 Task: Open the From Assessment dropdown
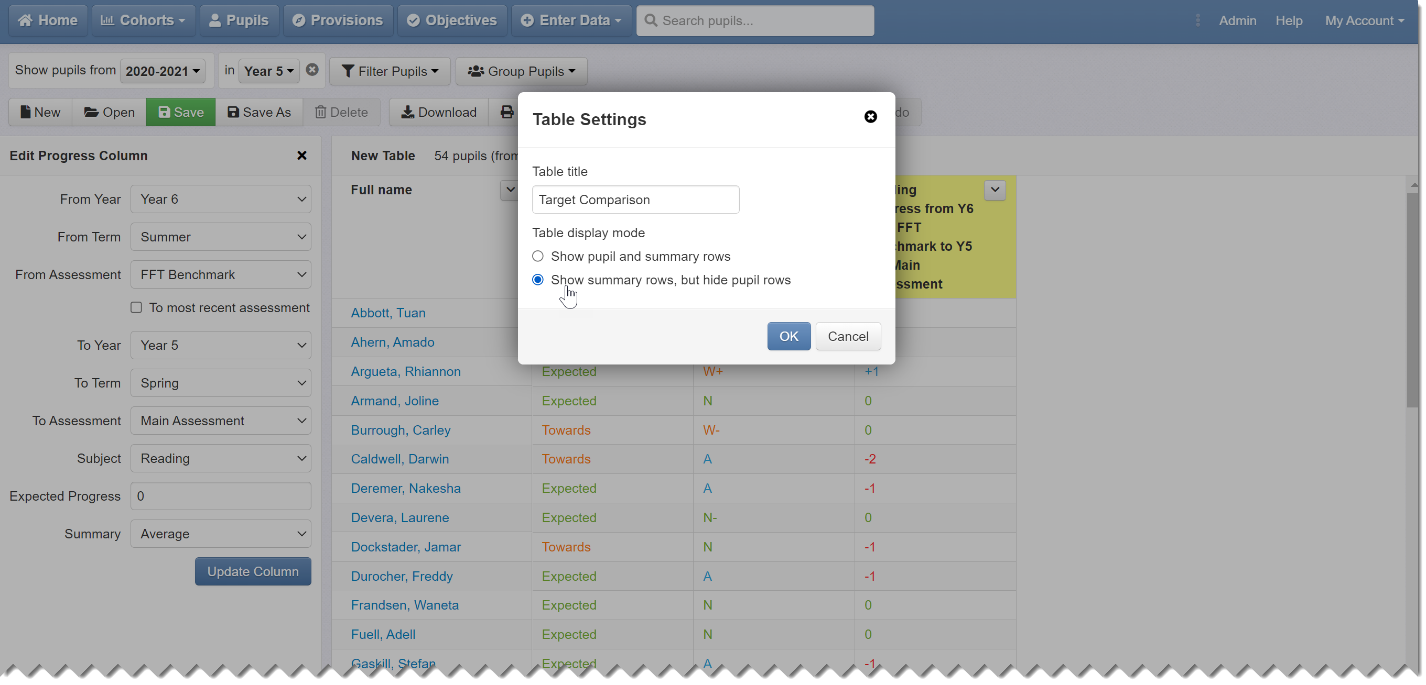(x=221, y=274)
